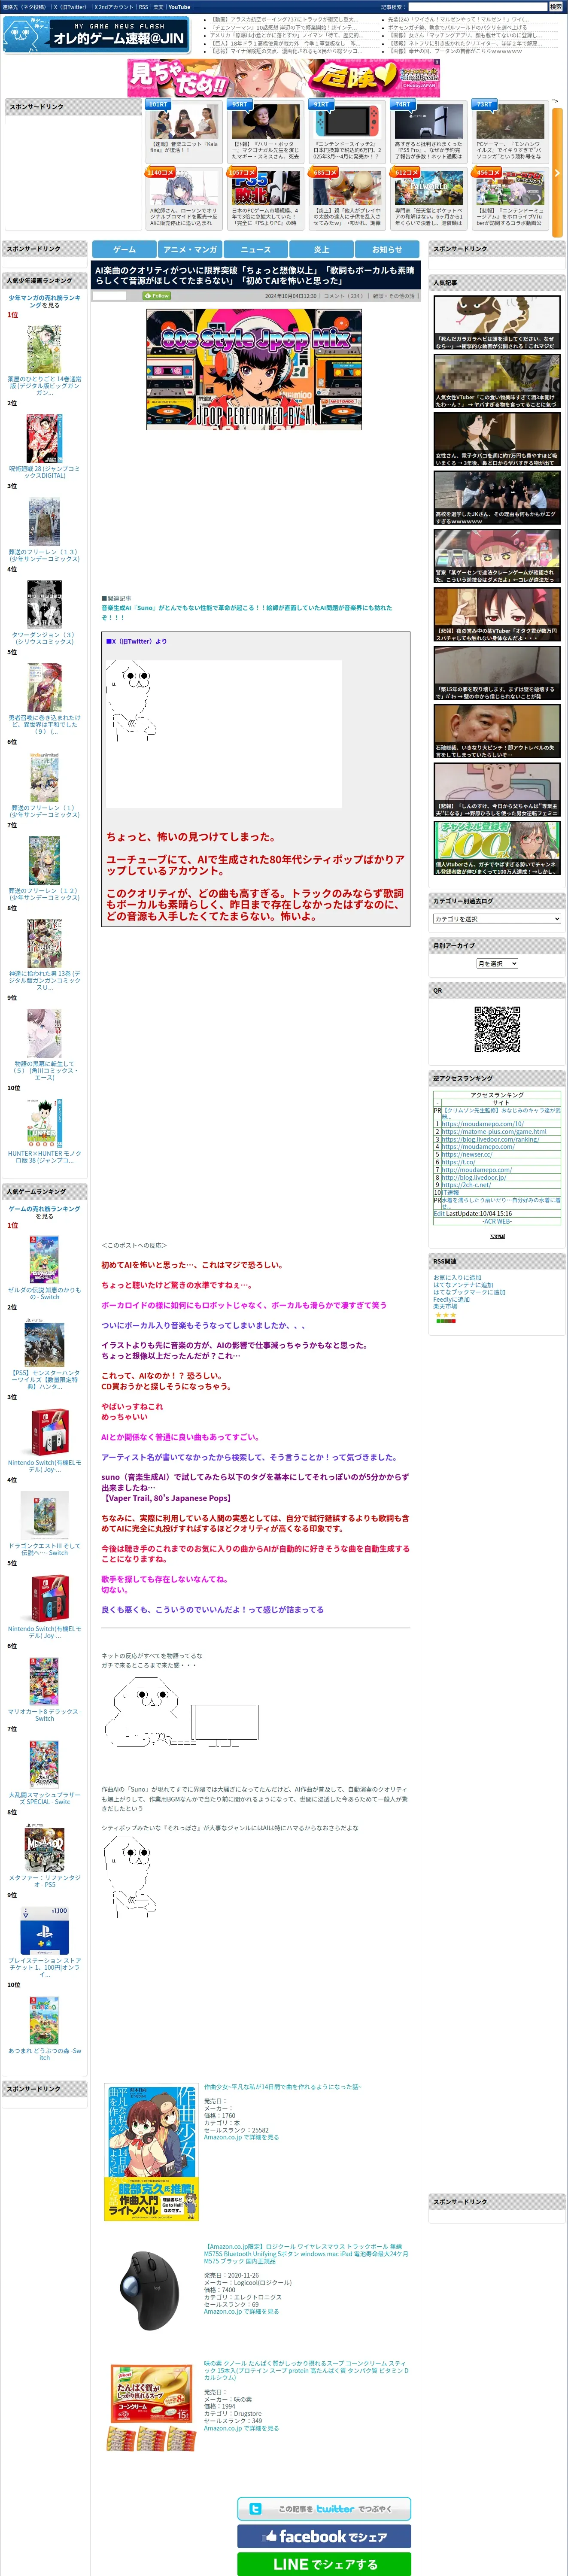Open the 炎上 navigation tab
Viewport: 568px width, 2576px height.
321,249
